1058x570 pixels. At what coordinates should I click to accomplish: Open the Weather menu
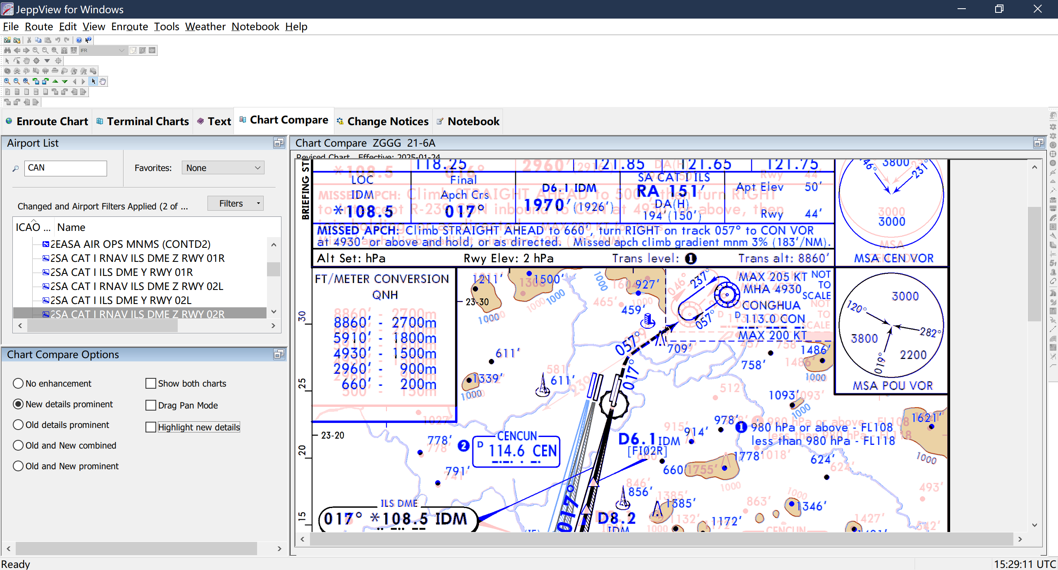pos(205,26)
